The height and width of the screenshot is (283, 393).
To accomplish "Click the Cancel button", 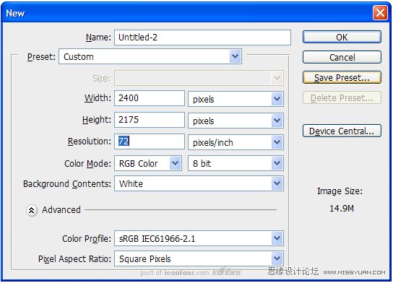I will point(342,57).
